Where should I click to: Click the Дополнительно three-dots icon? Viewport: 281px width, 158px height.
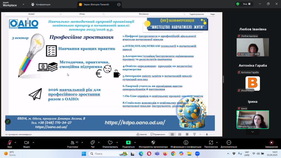click(x=229, y=143)
